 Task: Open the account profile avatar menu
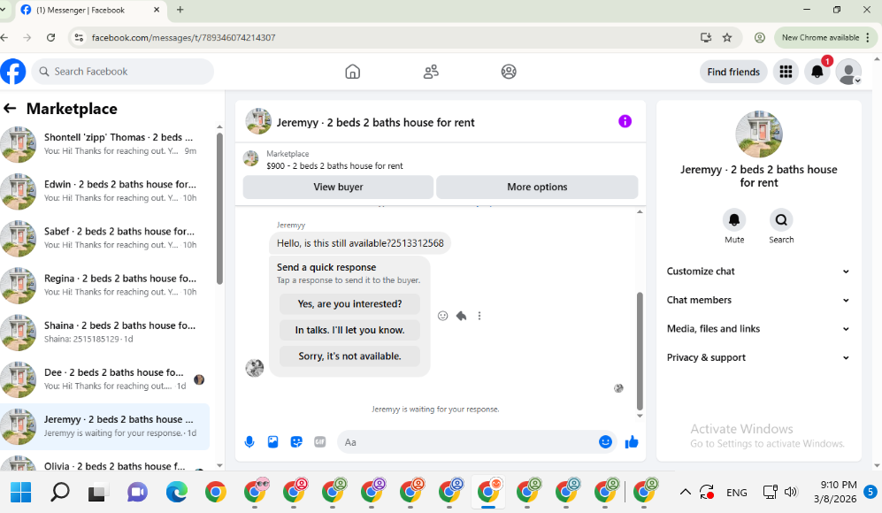[x=848, y=72]
